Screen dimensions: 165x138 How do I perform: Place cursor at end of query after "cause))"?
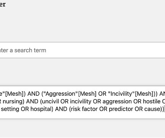tap(164, 109)
